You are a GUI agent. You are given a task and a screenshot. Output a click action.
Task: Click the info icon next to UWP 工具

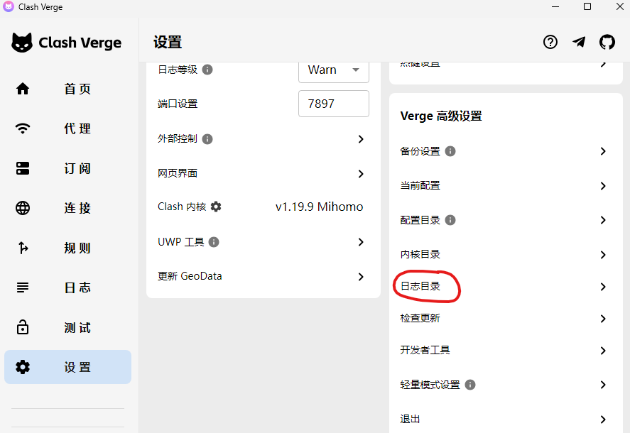click(x=217, y=241)
